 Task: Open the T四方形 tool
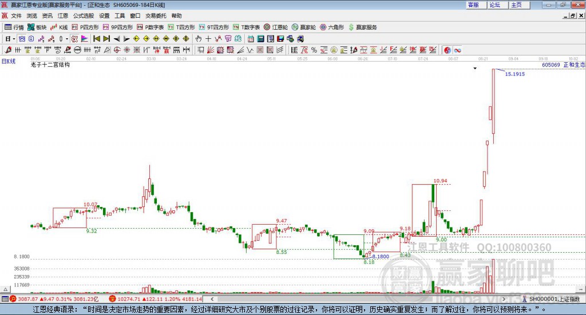click(181, 27)
